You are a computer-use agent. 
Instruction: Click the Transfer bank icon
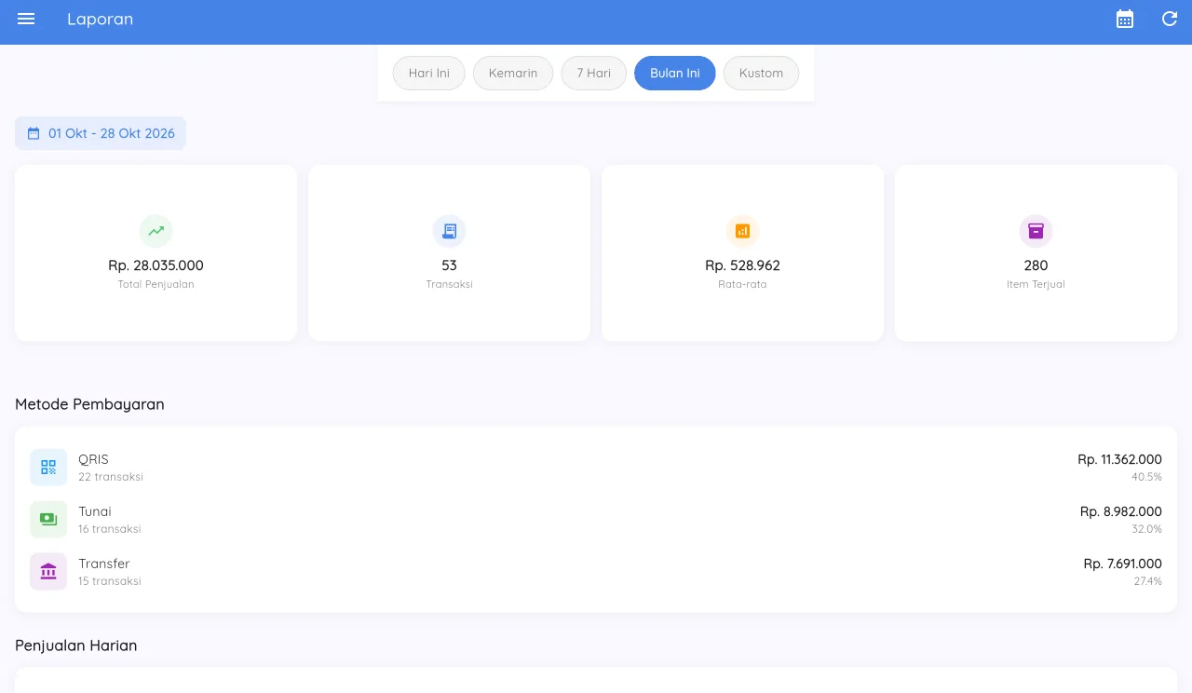tap(48, 572)
